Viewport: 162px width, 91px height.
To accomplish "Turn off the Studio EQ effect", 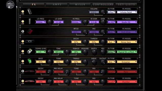I will click(23, 21).
